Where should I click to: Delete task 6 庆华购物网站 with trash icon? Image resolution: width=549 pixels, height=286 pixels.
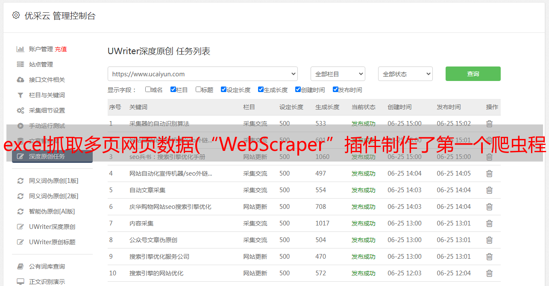489,207
